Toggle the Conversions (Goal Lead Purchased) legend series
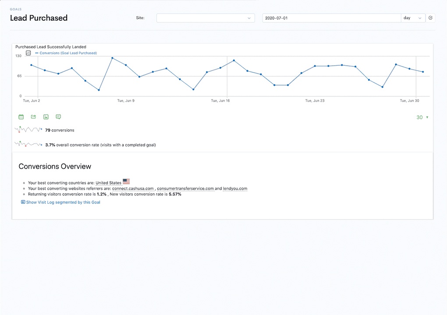Image resolution: width=447 pixels, height=315 pixels. click(x=68, y=53)
